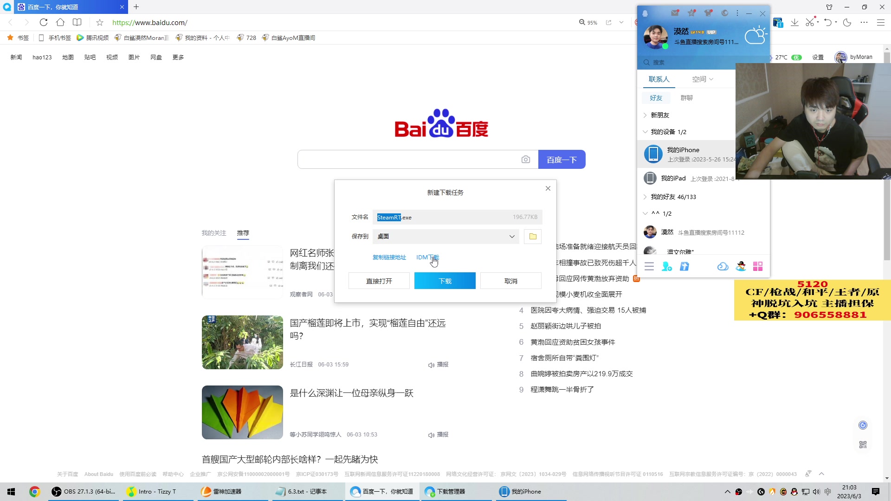This screenshot has width=891, height=501.
Task: Open the folder browse icon in download dialog
Action: (x=533, y=237)
